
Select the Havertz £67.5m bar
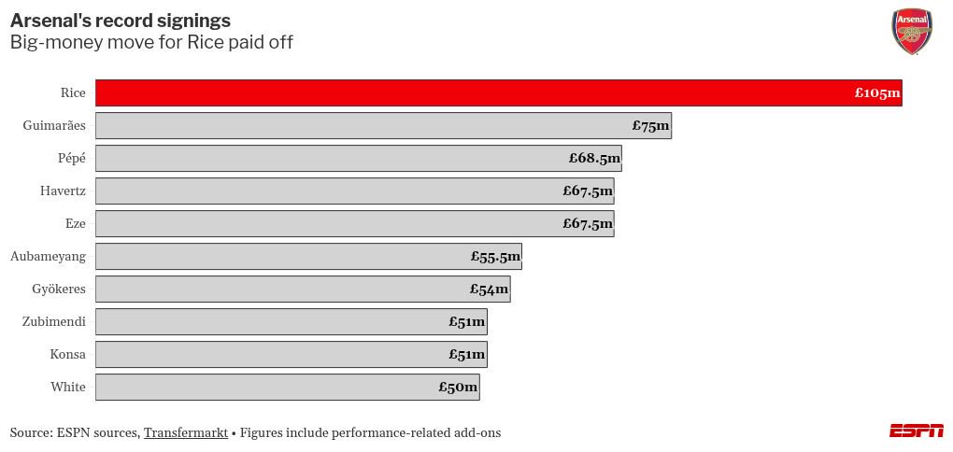355,191
